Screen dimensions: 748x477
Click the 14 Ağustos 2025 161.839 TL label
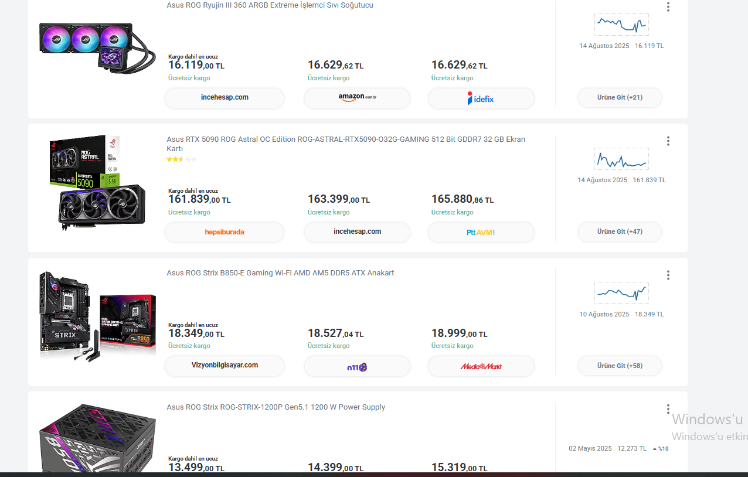[621, 180]
